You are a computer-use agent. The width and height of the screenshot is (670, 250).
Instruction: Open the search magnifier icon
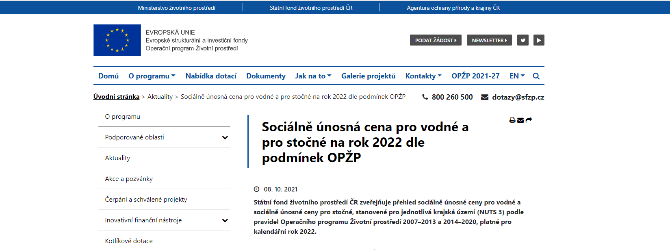point(536,76)
